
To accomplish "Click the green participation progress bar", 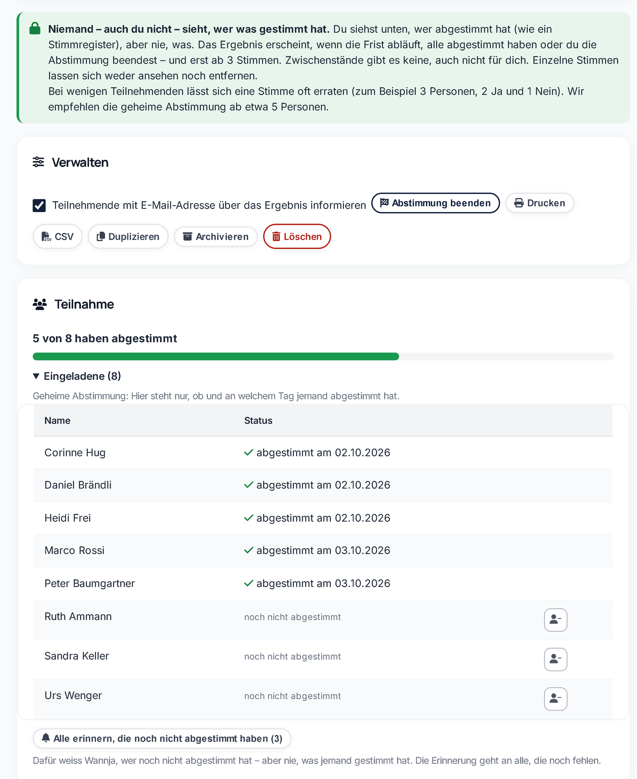I will click(216, 356).
